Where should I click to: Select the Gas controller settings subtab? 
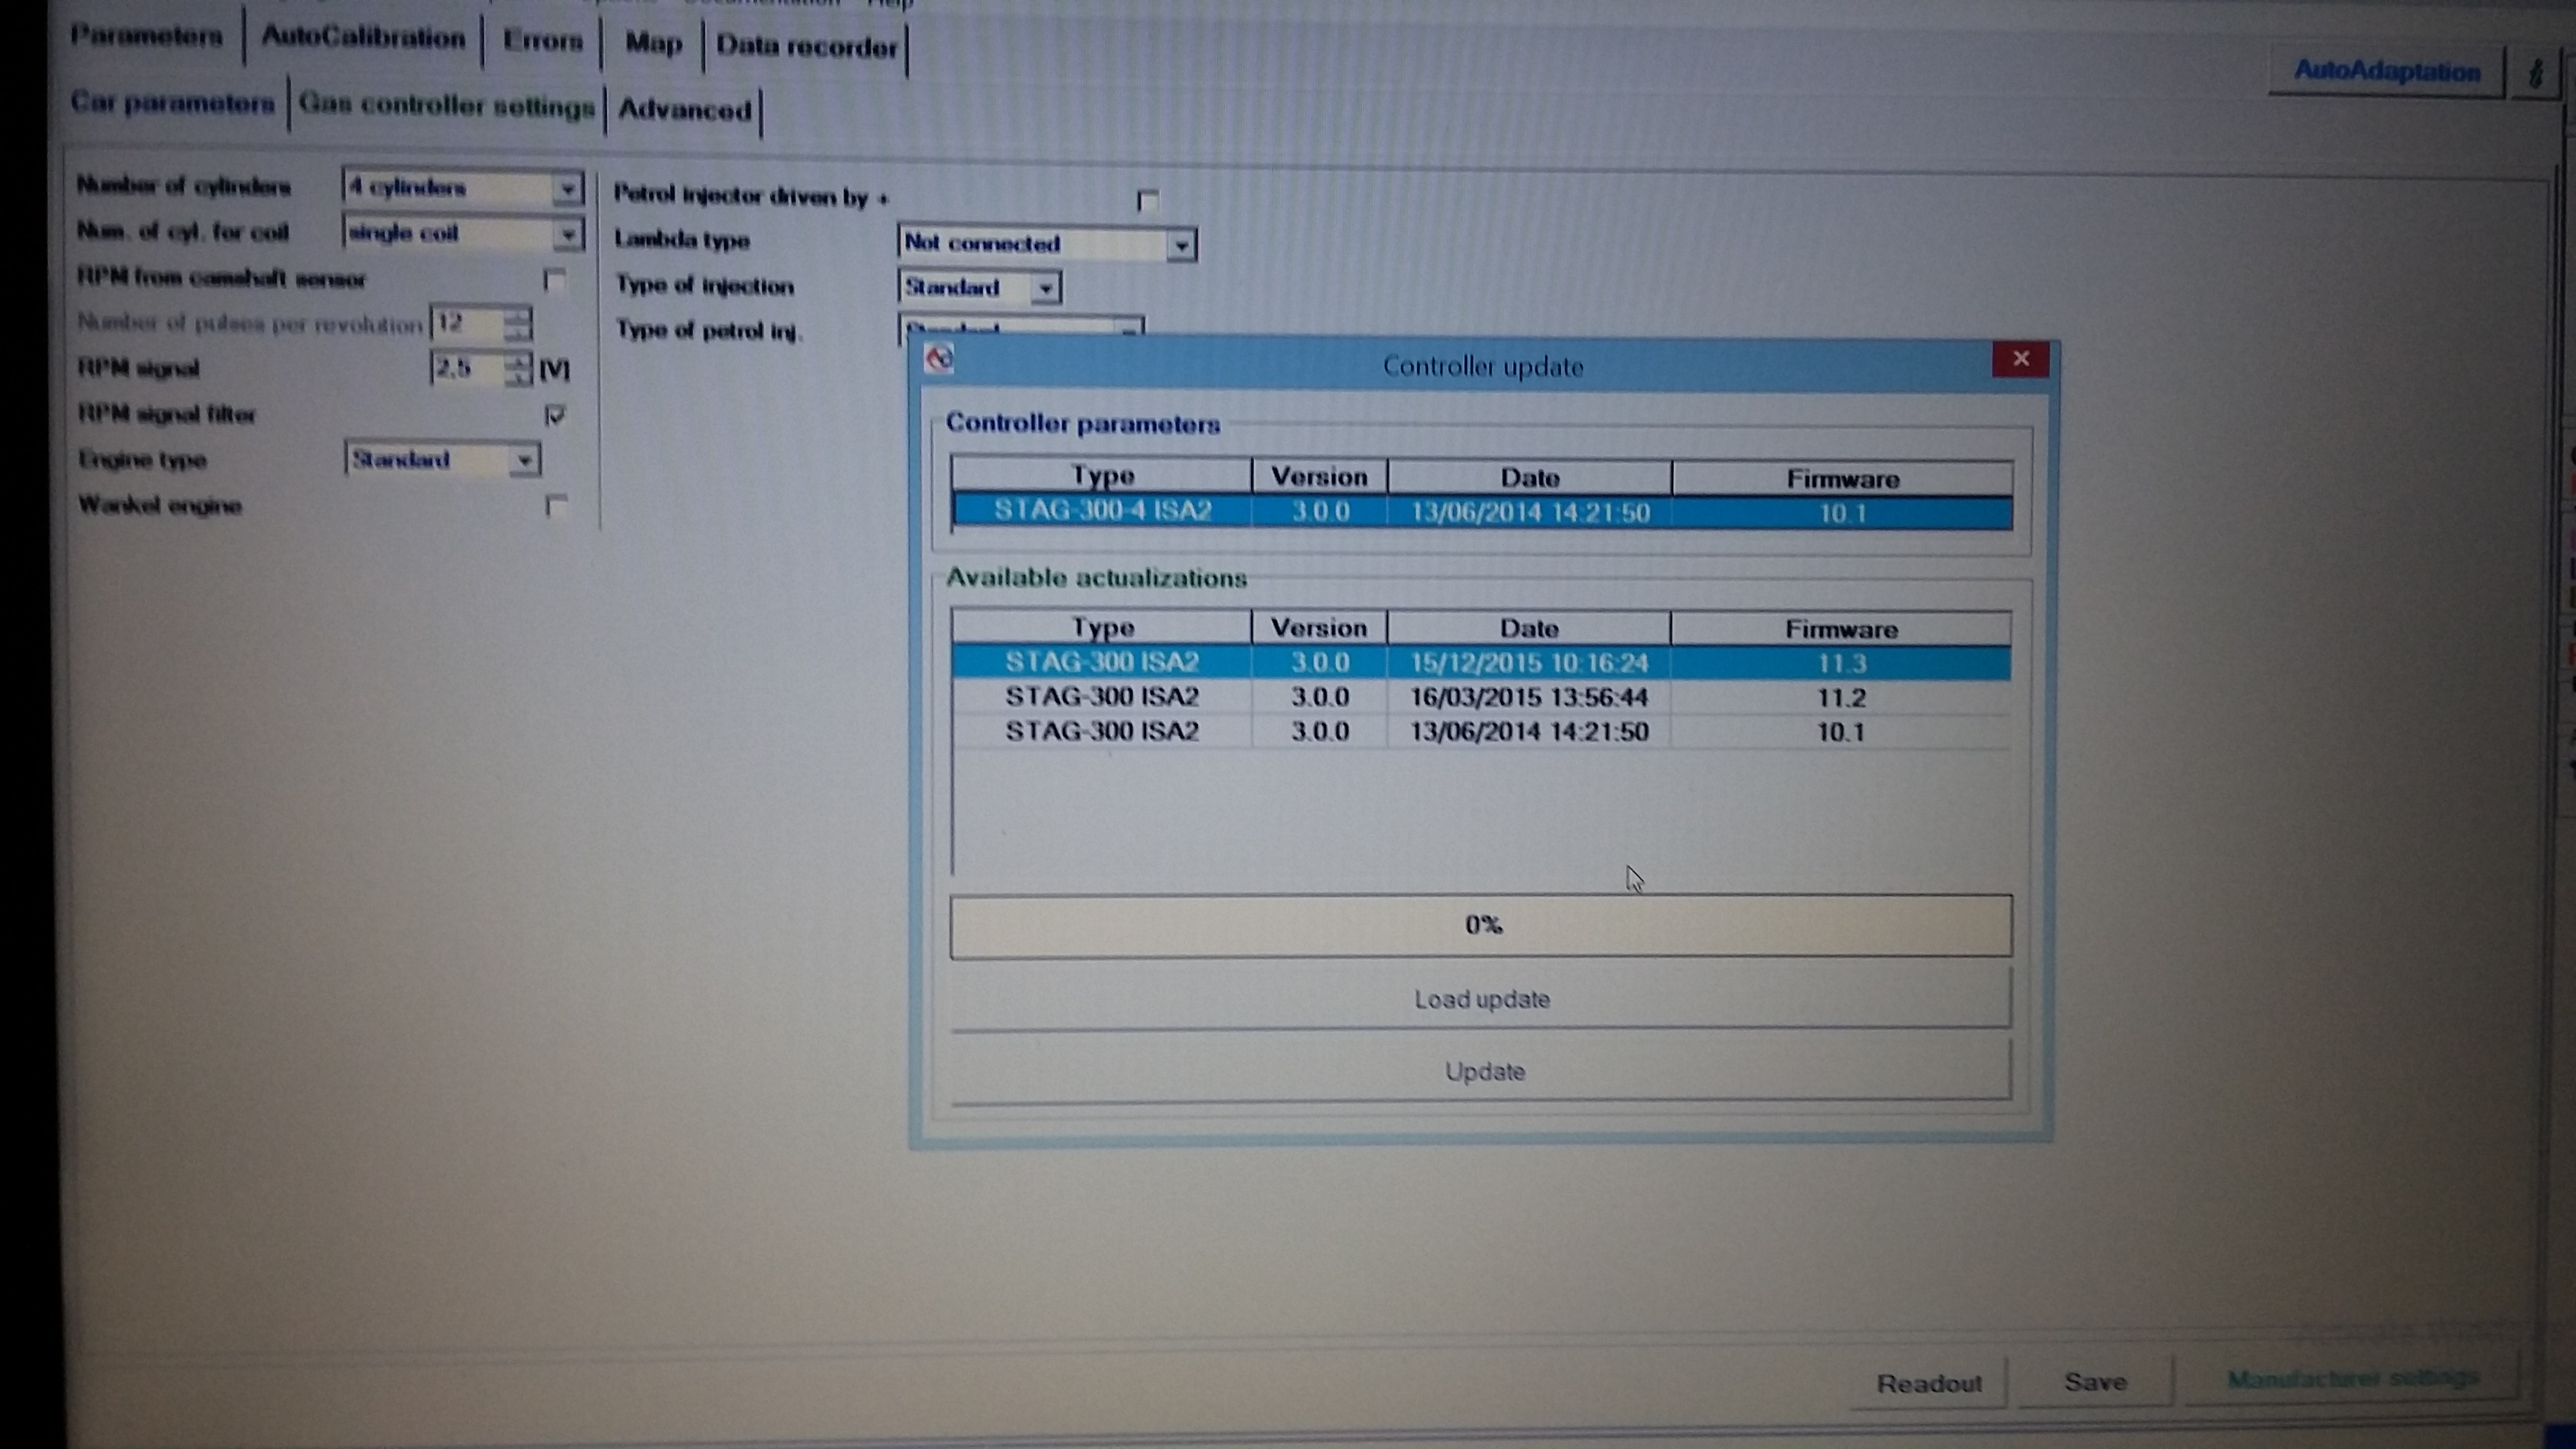446,106
